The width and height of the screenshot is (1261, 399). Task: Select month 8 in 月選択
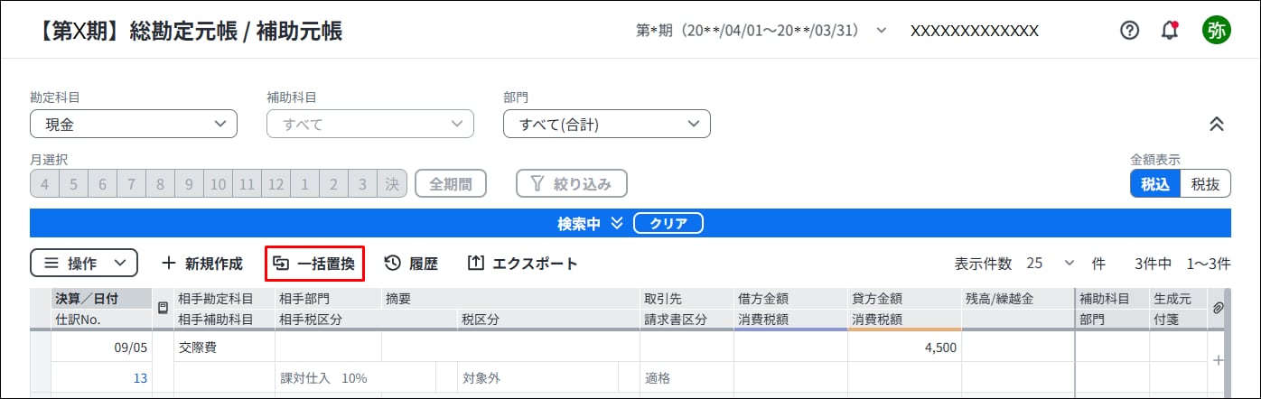pos(161,184)
